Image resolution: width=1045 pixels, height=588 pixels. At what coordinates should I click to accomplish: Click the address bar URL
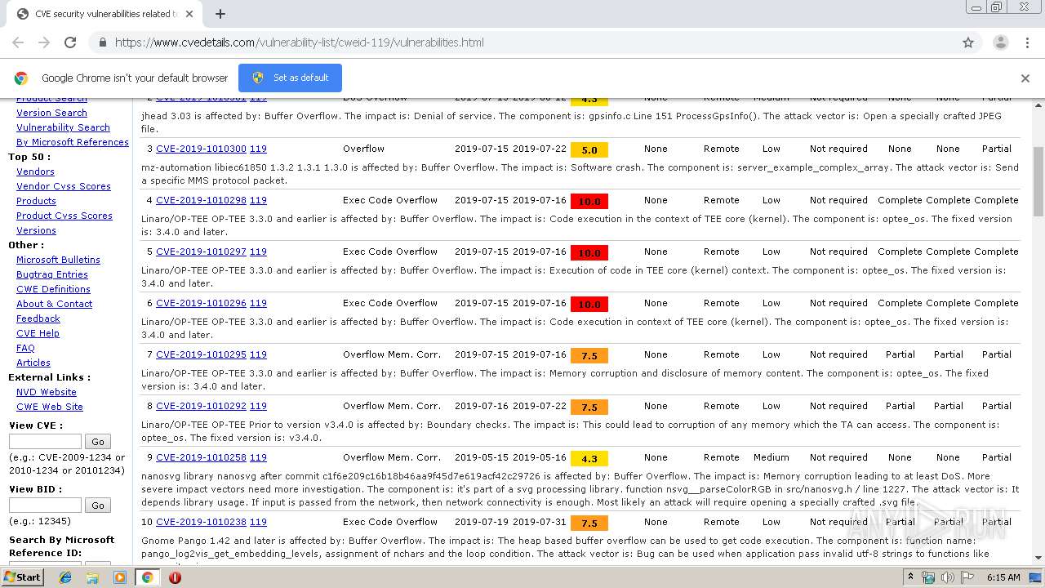pyautogui.click(x=299, y=42)
